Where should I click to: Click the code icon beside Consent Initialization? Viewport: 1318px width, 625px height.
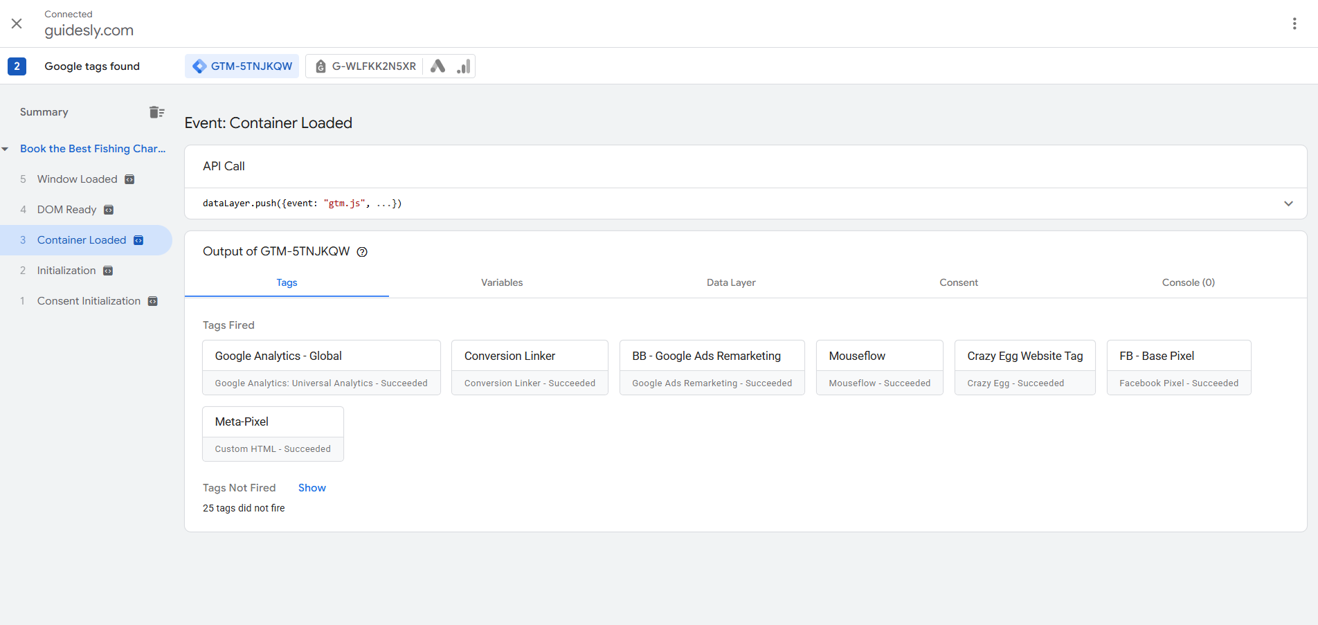point(153,301)
